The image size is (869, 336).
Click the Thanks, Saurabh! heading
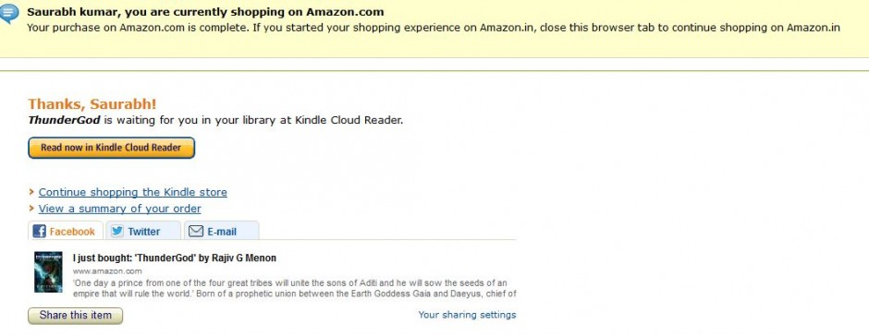pyautogui.click(x=92, y=104)
